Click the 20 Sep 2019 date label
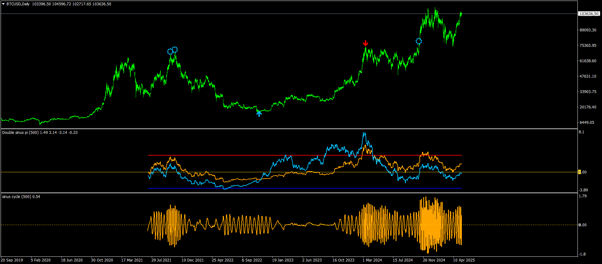This screenshot has width=602, height=264. (12, 260)
